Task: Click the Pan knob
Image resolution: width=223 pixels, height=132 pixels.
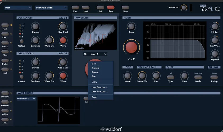Action: [156, 76]
